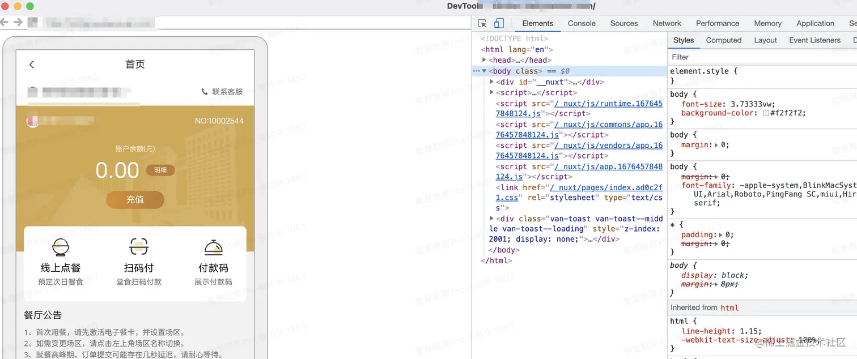Expand the div id __nuxt node

coord(491,82)
